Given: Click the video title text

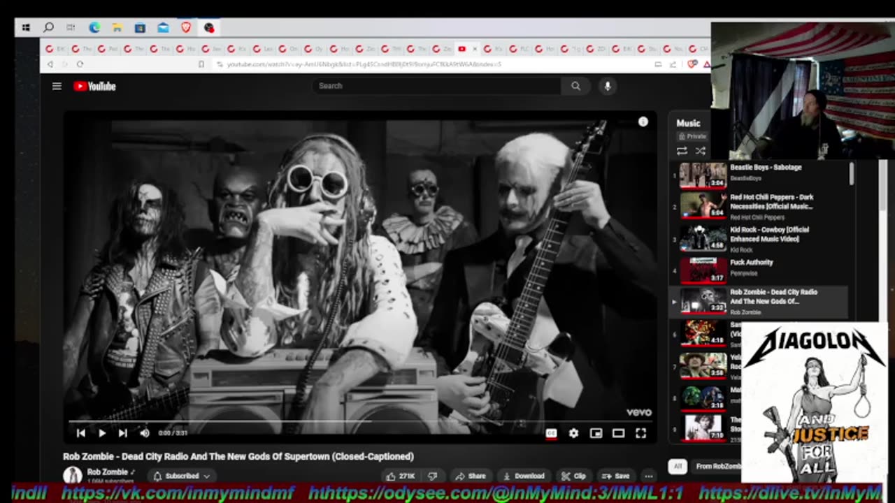Looking at the screenshot, I should point(238,456).
